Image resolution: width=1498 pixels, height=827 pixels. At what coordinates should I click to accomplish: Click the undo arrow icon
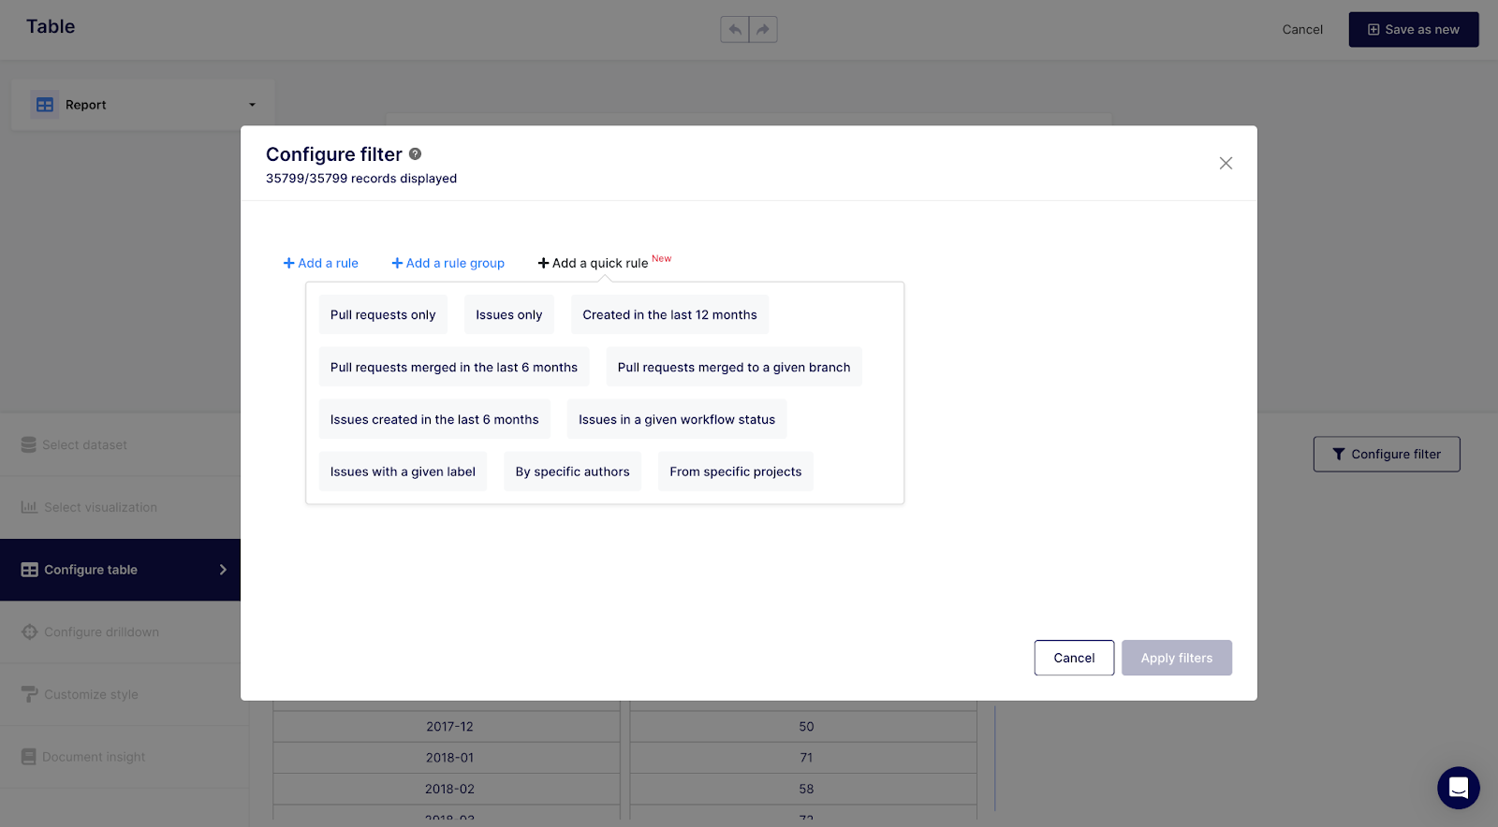point(735,30)
